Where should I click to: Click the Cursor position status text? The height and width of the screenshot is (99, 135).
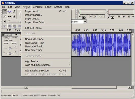coord(35,95)
